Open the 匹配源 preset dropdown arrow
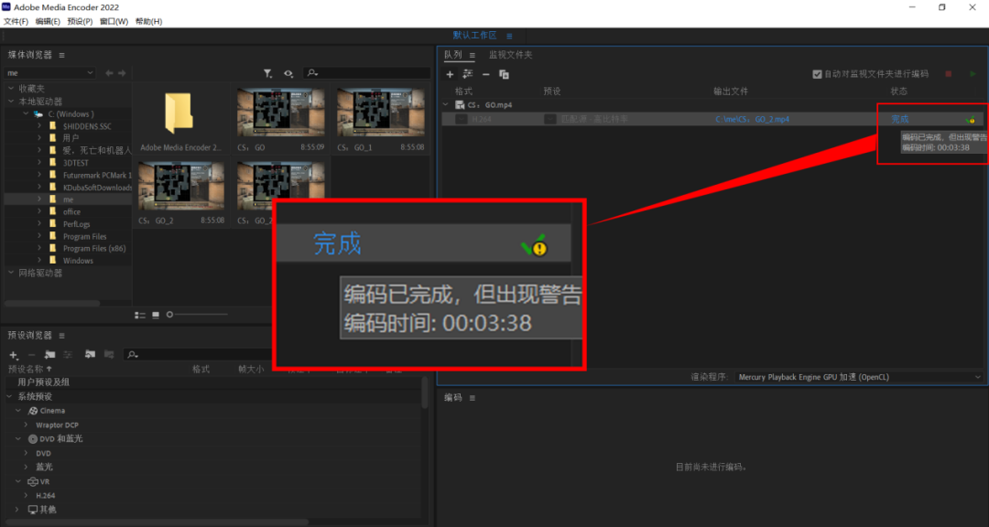 [550, 119]
